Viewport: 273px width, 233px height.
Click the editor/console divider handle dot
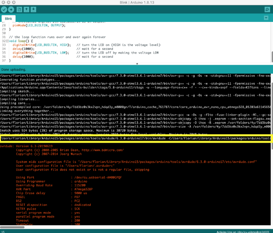pos(137,64)
